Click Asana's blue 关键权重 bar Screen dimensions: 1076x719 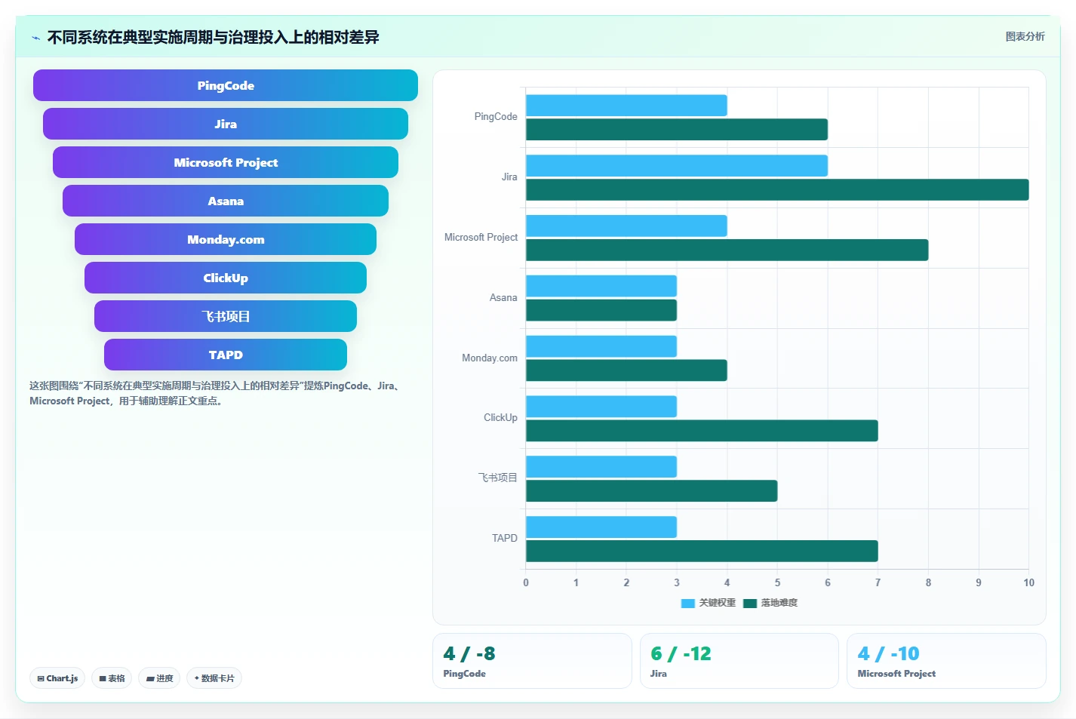click(601, 286)
